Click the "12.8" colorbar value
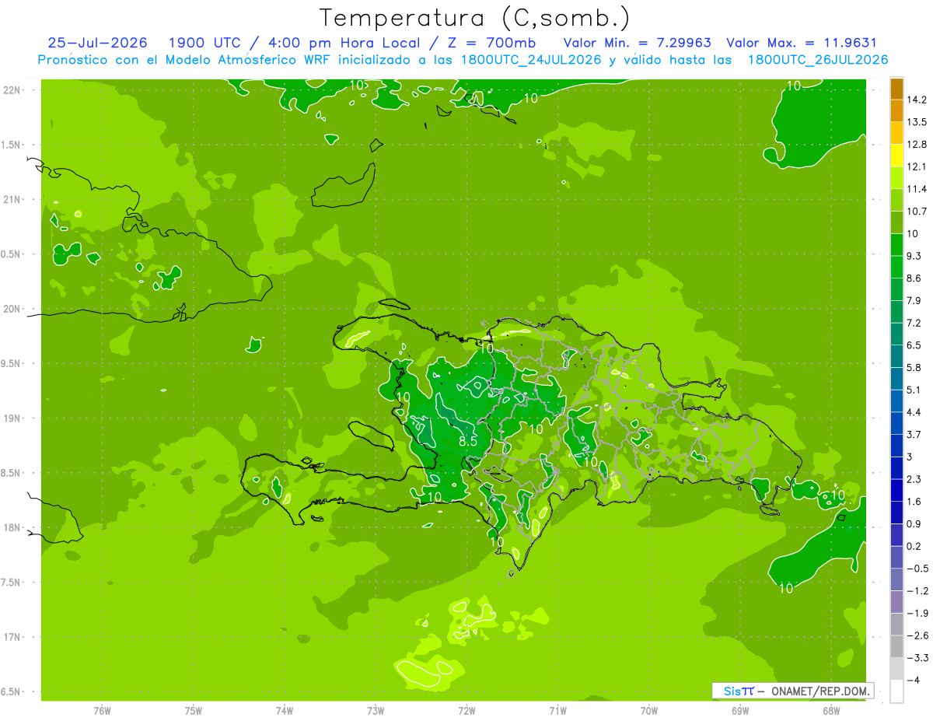This screenshot has width=933, height=721. [x=917, y=145]
